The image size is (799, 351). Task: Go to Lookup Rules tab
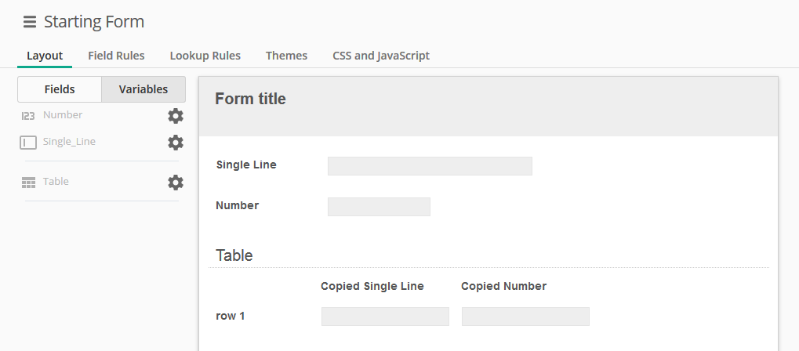205,56
